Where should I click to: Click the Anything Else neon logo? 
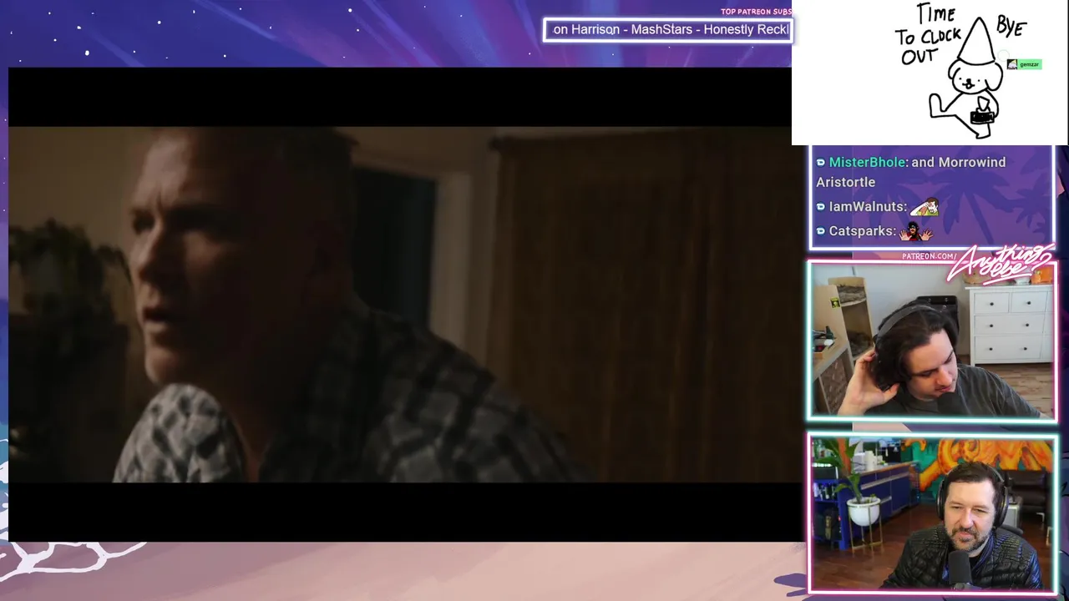point(1001,264)
